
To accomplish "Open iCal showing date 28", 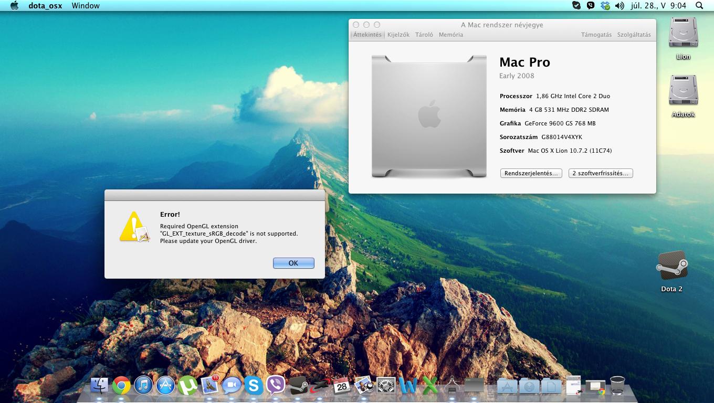I will [342, 386].
